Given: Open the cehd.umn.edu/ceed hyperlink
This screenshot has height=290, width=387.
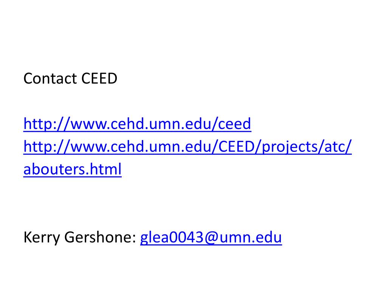Looking at the screenshot, I should pyautogui.click(x=137, y=124).
